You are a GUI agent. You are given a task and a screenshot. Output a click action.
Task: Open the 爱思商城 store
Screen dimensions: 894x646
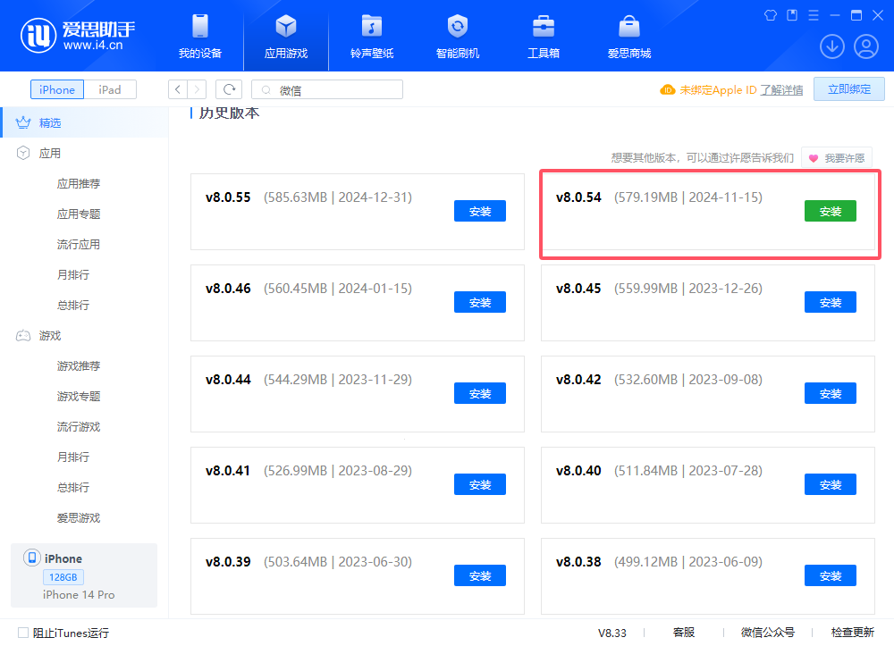pyautogui.click(x=628, y=36)
